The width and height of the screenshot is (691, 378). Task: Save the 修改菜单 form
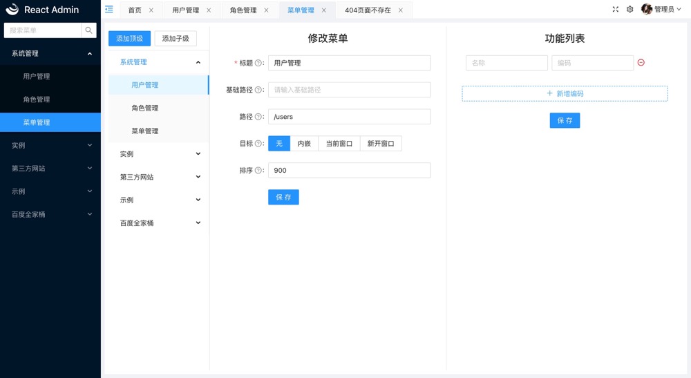(x=283, y=197)
